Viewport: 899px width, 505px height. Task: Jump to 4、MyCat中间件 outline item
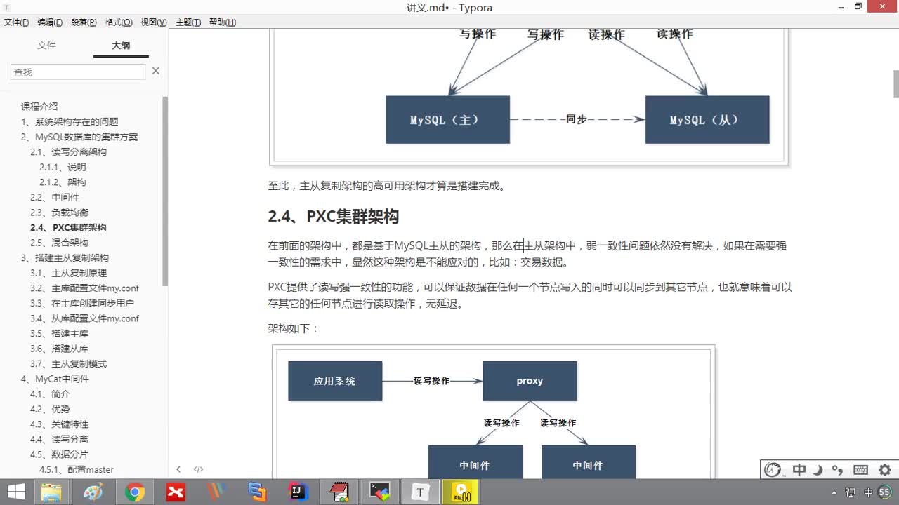55,379
